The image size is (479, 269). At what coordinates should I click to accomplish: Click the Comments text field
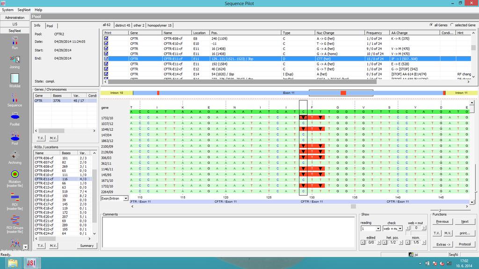coord(228,232)
